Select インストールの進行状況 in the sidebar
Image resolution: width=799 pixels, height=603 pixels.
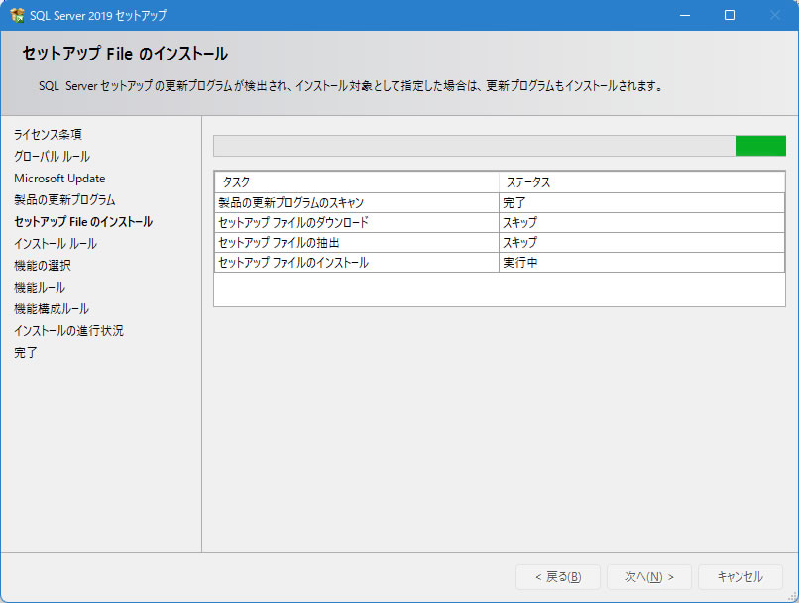pos(68,331)
